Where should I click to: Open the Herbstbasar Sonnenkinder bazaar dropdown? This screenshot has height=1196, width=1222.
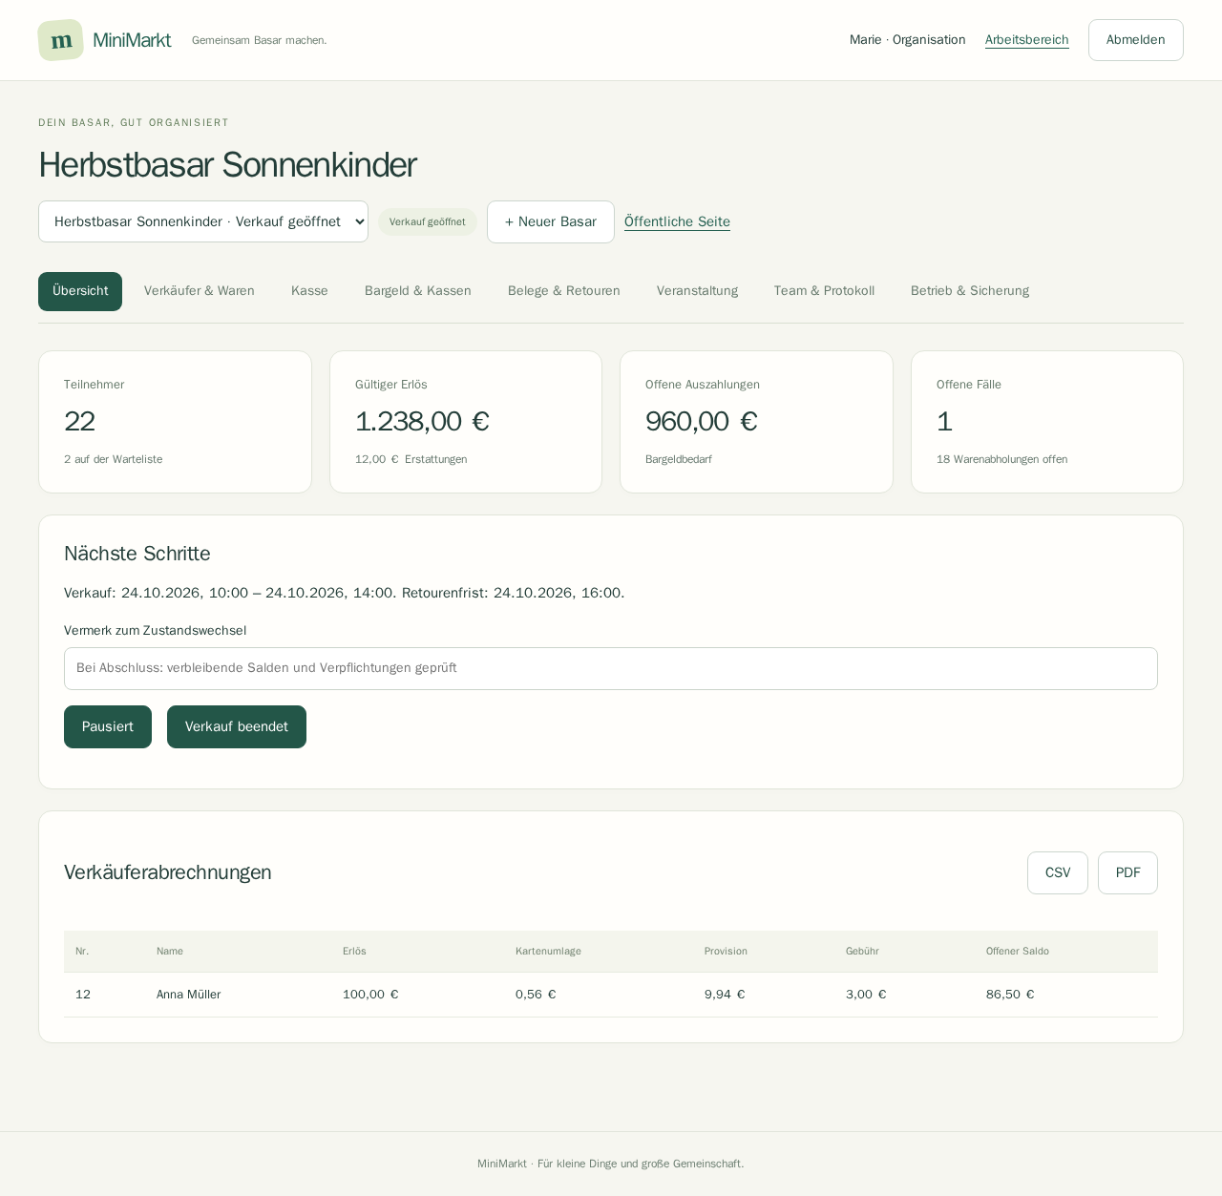pos(203,221)
